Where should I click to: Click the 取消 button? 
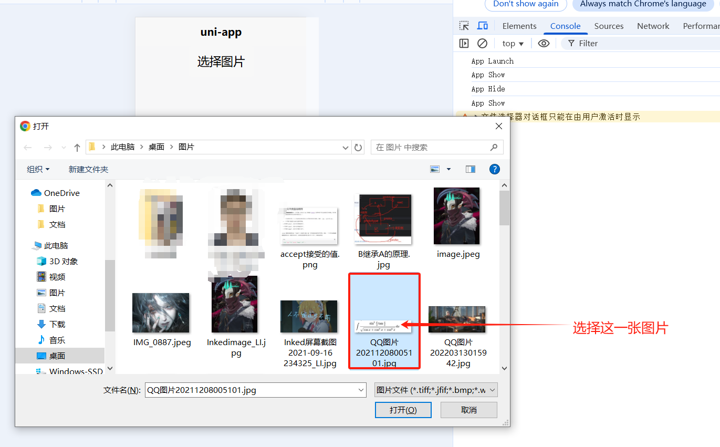click(x=469, y=410)
